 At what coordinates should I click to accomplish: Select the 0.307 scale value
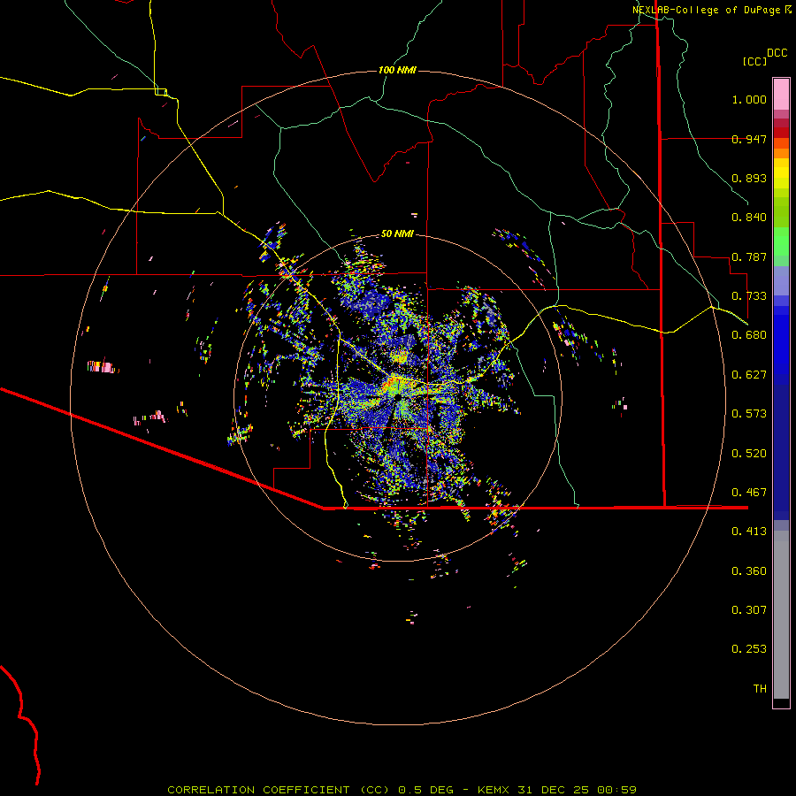(x=749, y=610)
